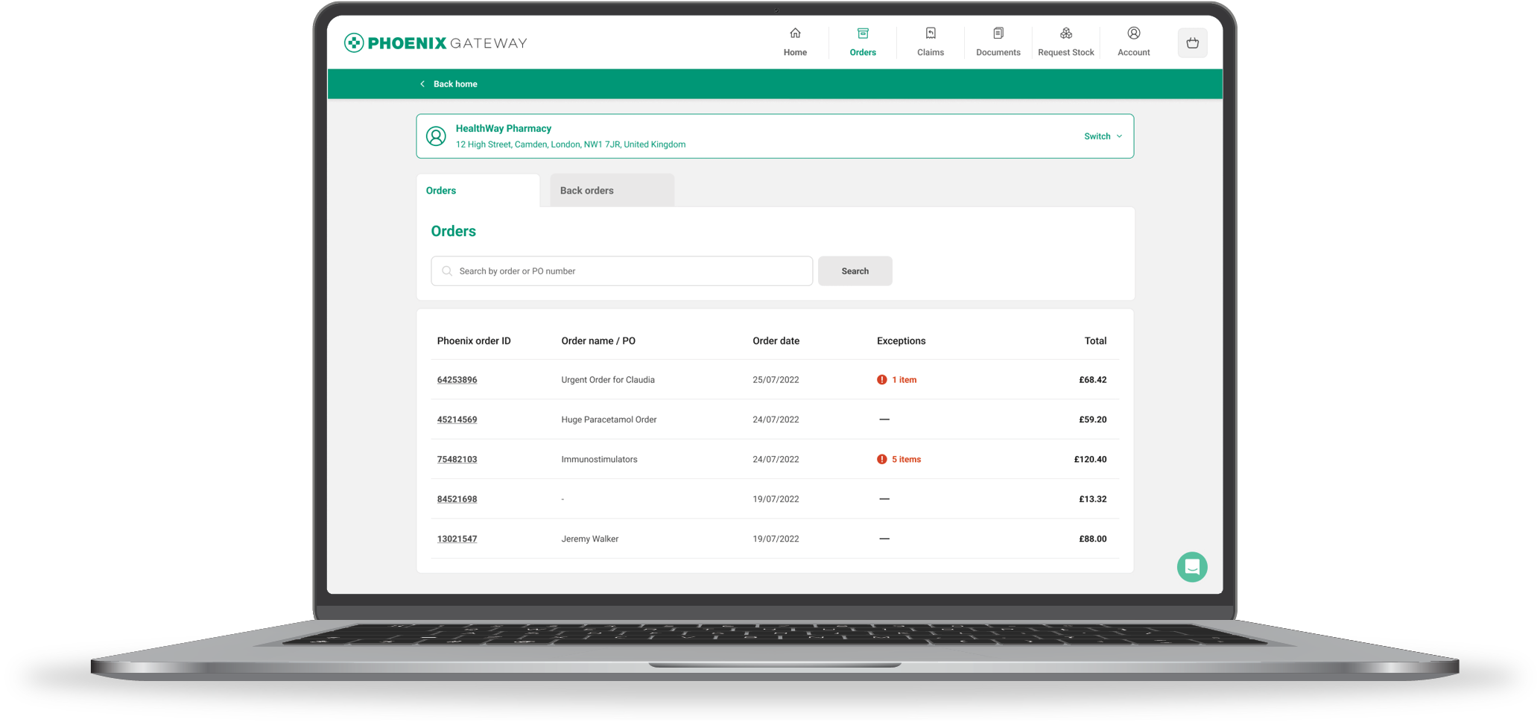
Task: Click the Documents icon
Action: 998,33
